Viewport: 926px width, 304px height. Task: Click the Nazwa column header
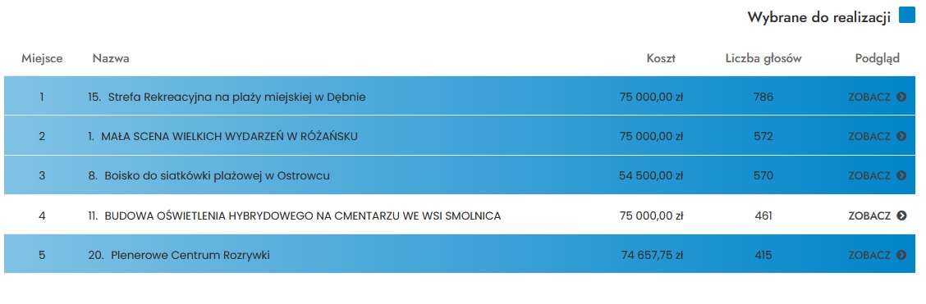click(111, 58)
